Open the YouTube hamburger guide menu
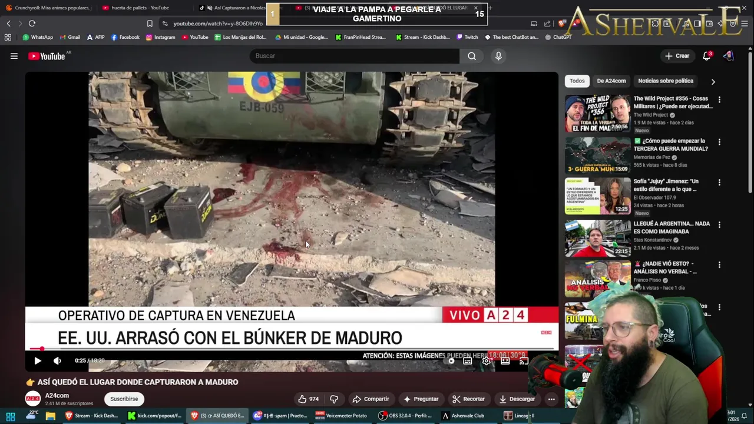 pos(14,56)
